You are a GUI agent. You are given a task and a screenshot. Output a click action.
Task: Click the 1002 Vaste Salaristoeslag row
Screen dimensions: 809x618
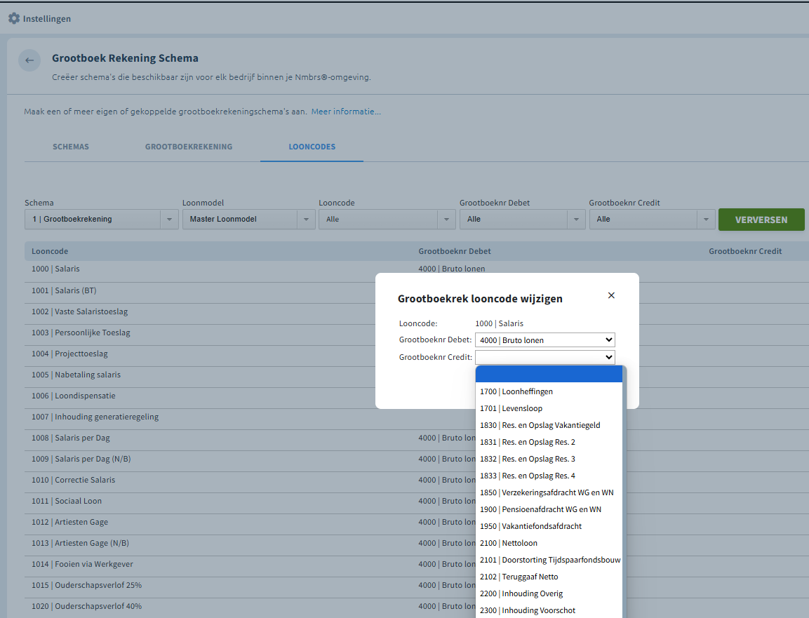[x=80, y=311]
